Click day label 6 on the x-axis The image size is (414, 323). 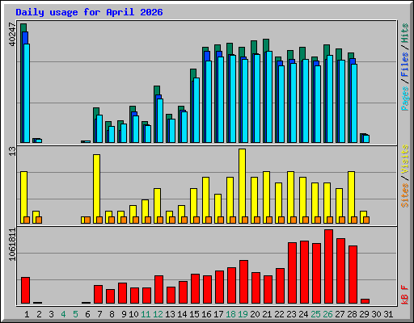click(87, 314)
